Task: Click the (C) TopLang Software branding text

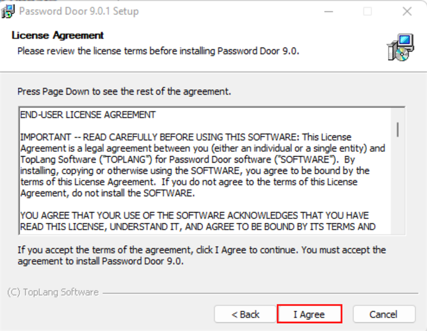Action: tap(53, 292)
